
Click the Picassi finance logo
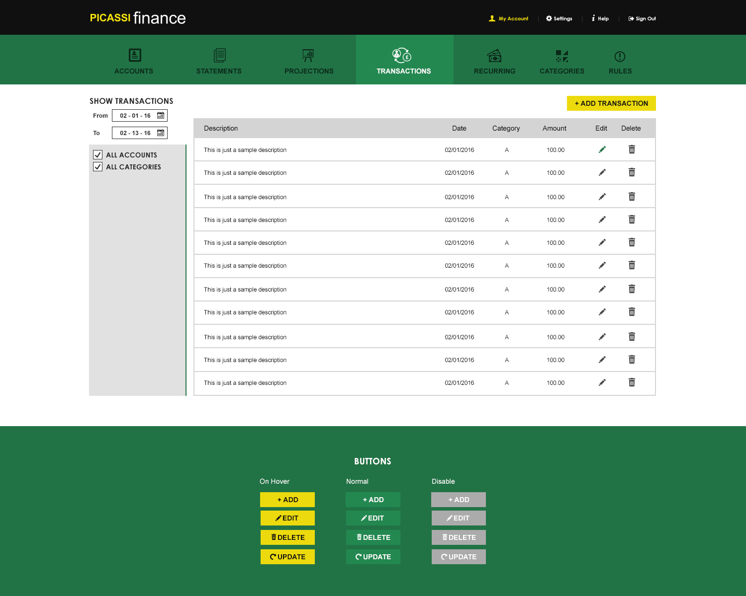(138, 18)
